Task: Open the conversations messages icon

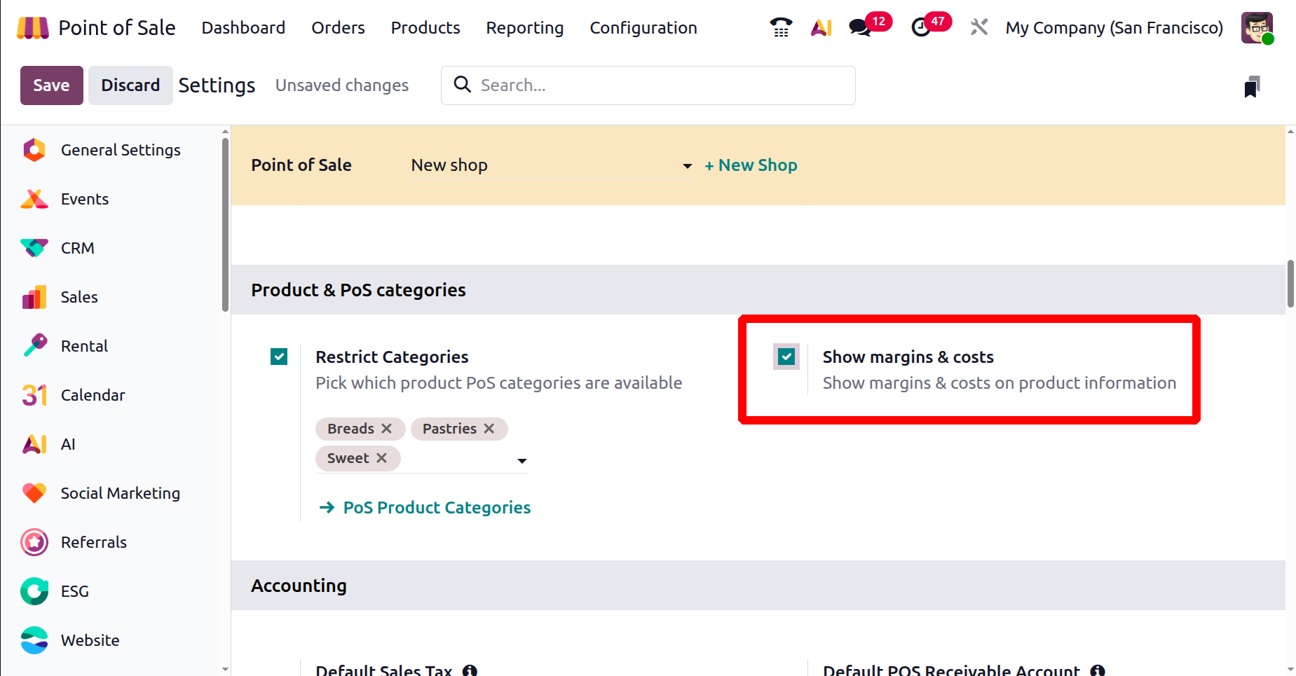Action: 860,28
